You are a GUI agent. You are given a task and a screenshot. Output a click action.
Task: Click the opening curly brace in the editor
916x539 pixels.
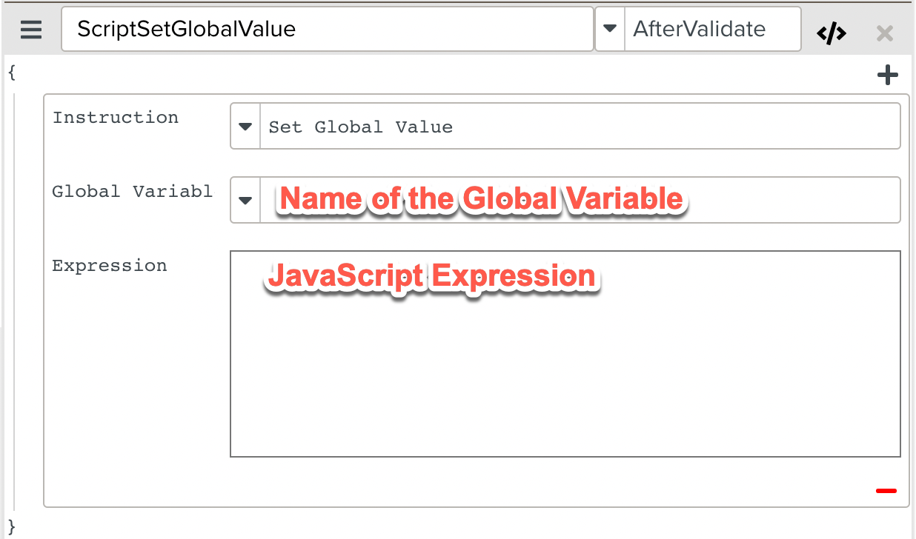(x=10, y=73)
